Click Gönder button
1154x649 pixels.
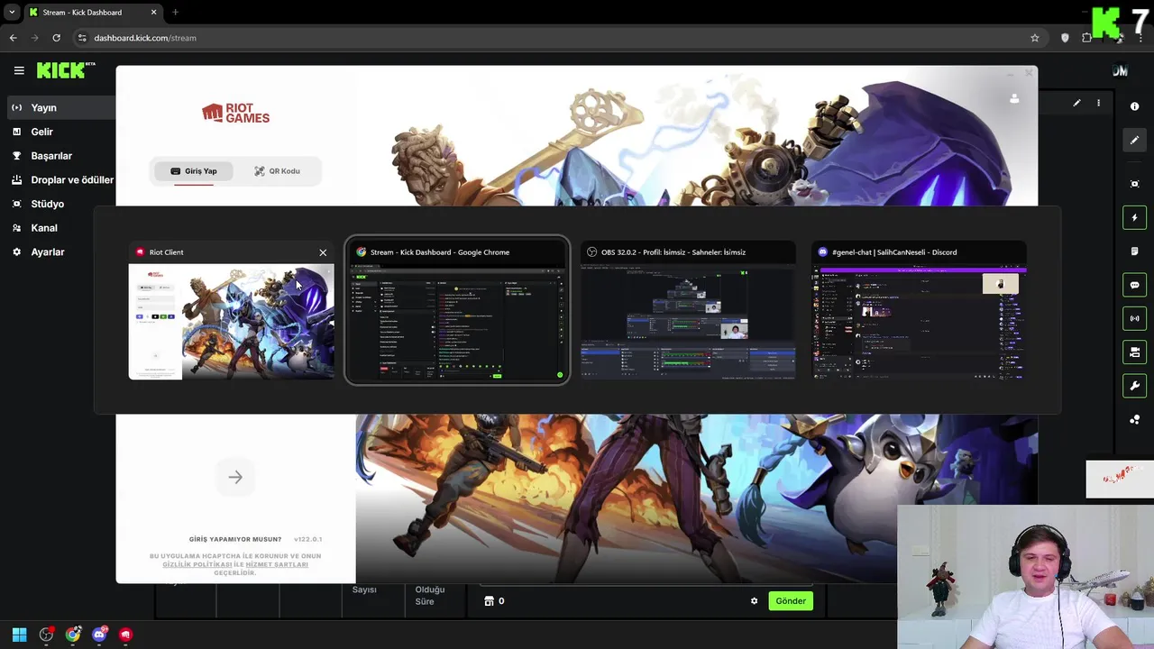click(791, 601)
